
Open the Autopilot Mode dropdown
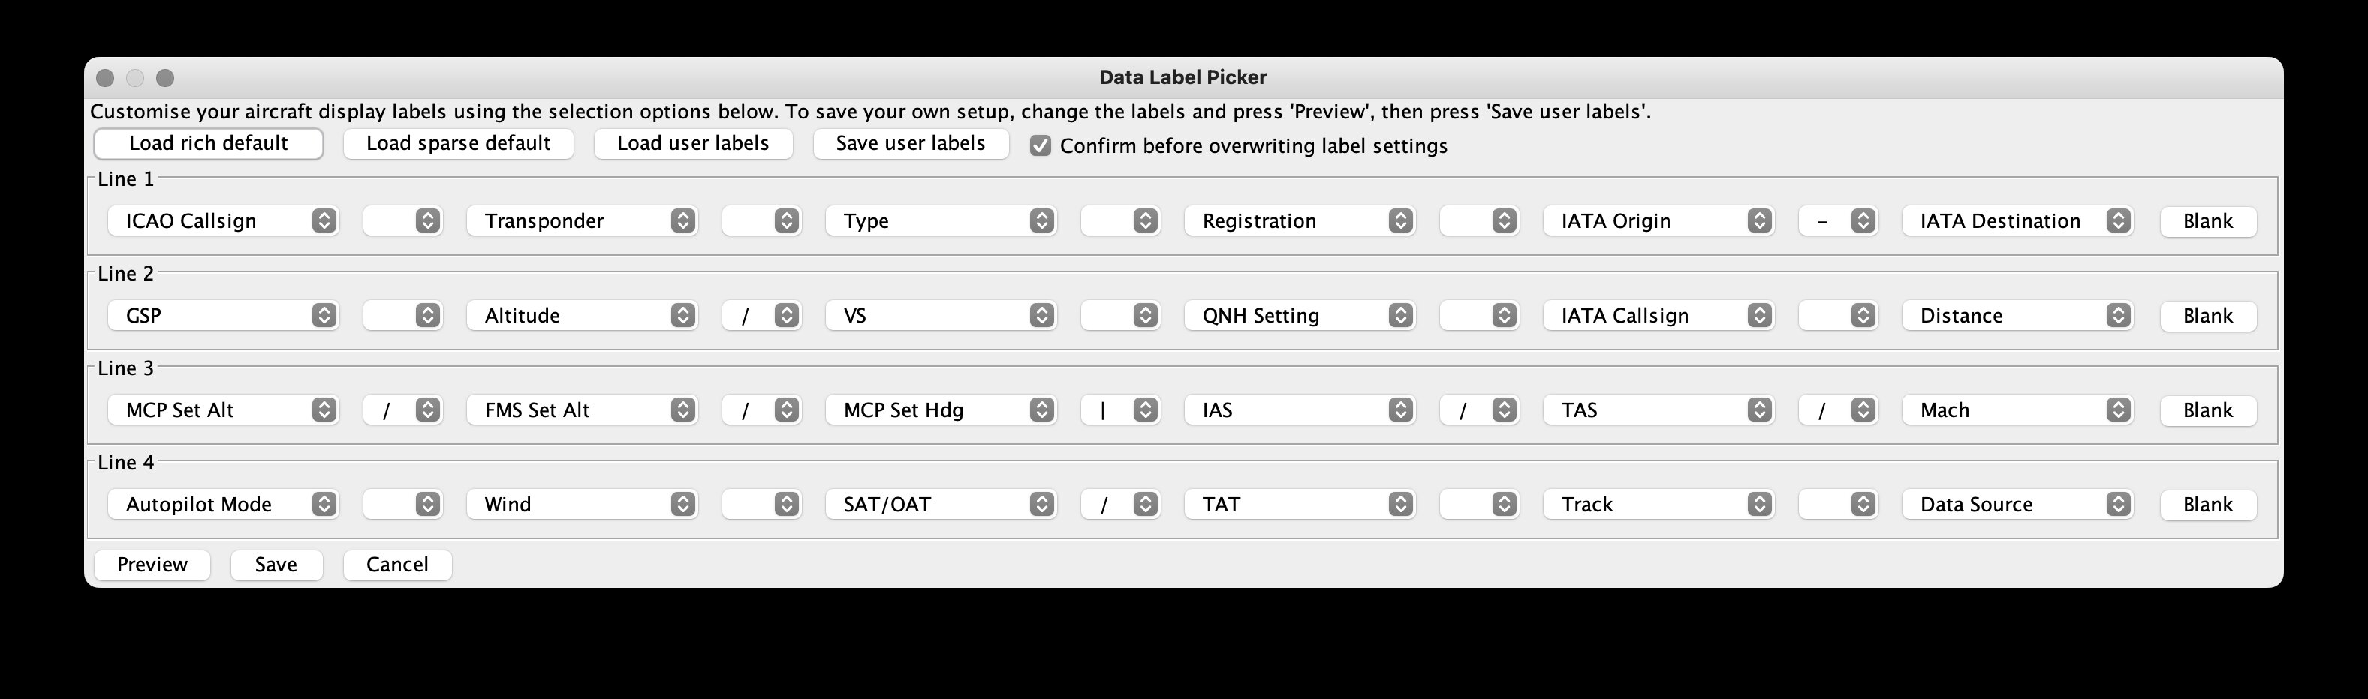point(222,504)
